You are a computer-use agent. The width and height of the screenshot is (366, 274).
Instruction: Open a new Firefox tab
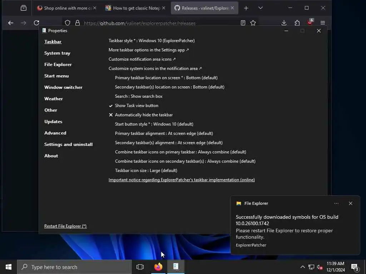point(246,8)
